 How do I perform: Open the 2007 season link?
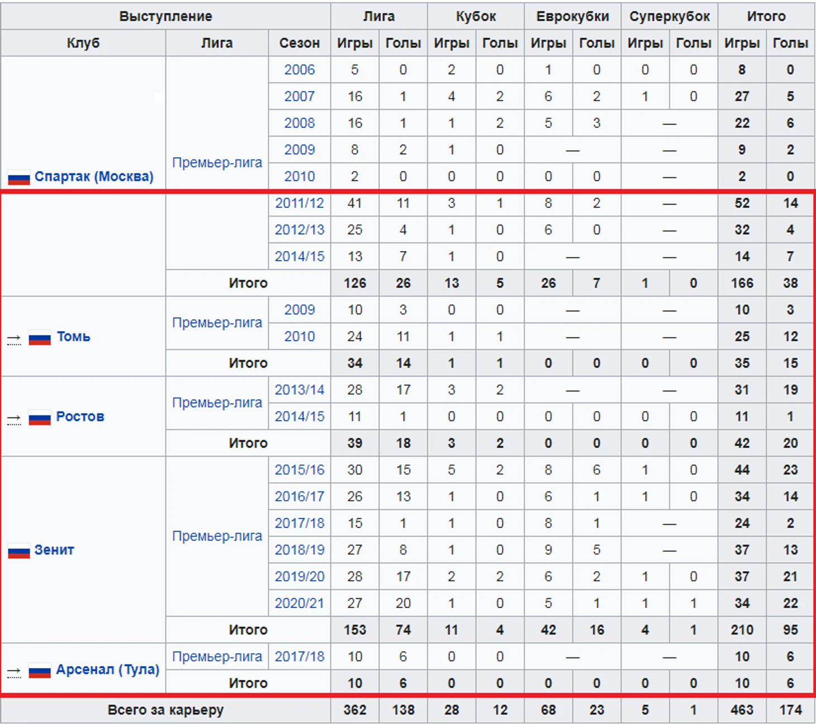[x=300, y=97]
